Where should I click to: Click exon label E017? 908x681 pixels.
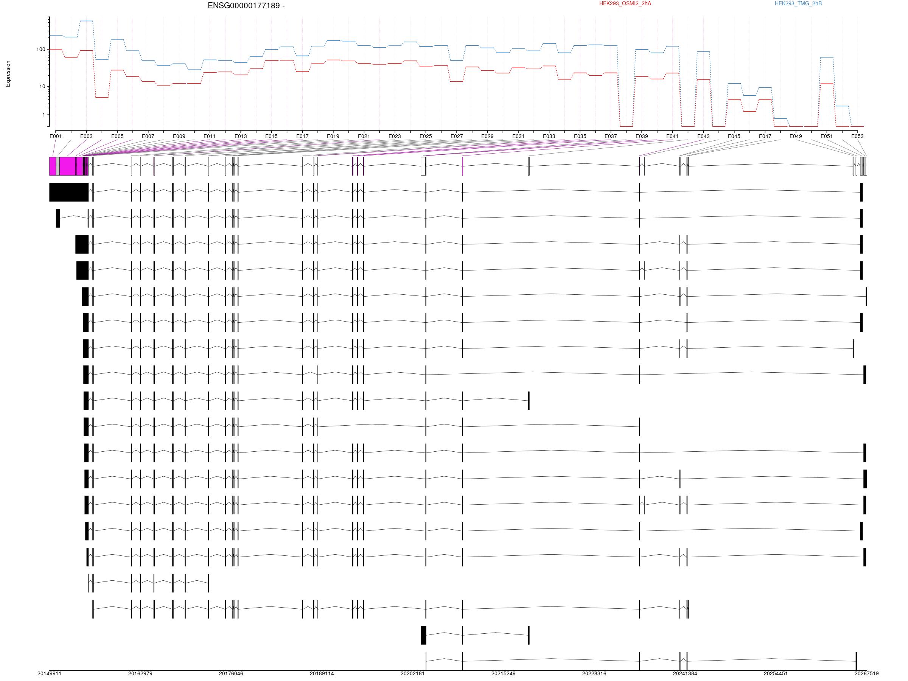[302, 136]
